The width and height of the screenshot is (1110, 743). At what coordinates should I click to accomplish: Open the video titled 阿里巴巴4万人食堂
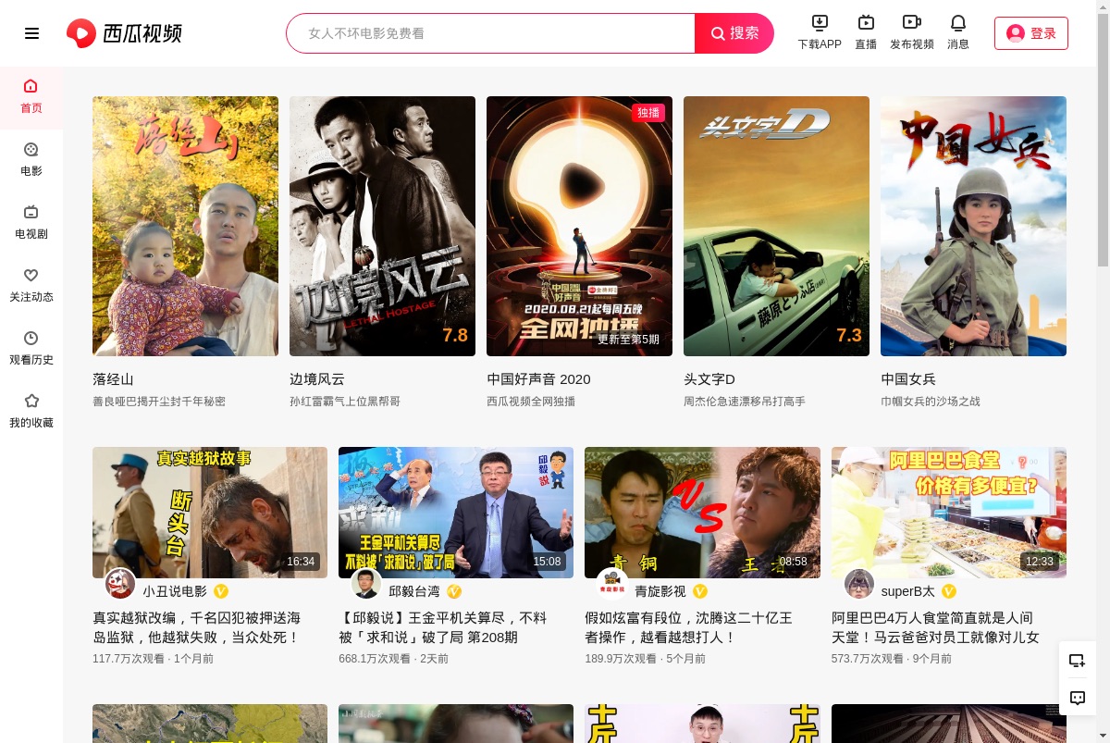936,627
